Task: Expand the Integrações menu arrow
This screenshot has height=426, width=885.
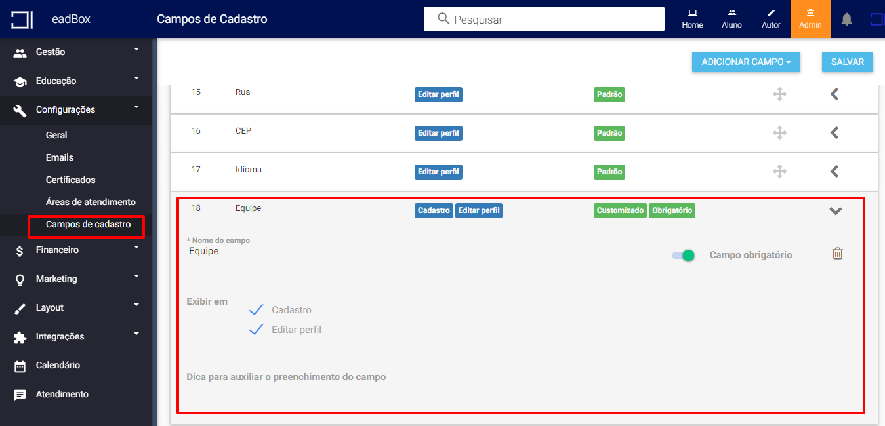Action: point(136,333)
